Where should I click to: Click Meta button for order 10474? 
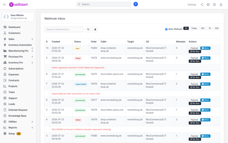coord(205,58)
